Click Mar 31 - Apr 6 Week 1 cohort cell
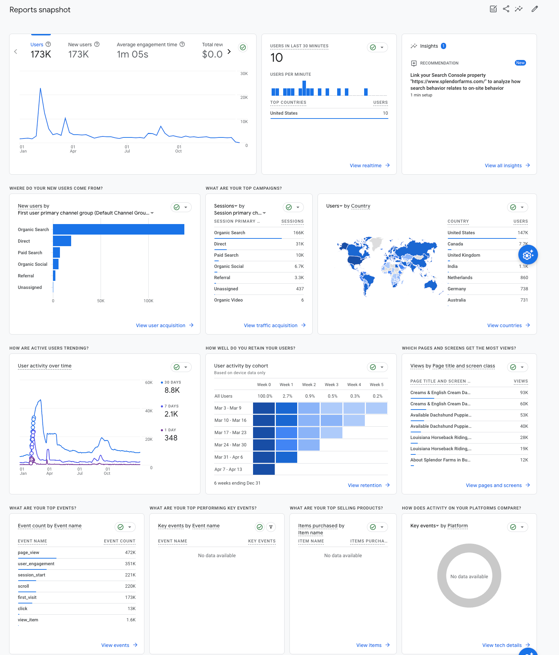Image resolution: width=559 pixels, height=655 pixels. 286,457
